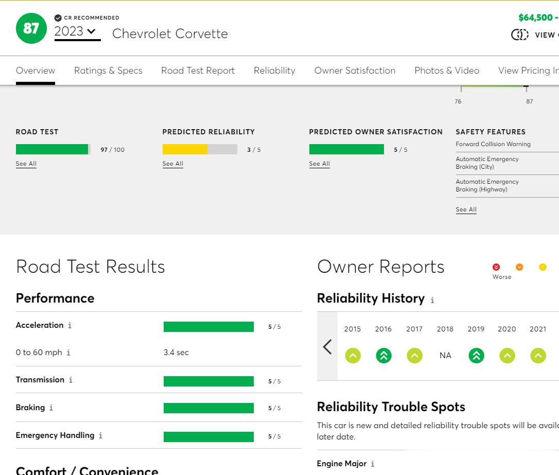Image resolution: width=559 pixels, height=475 pixels.
Task: Click the info icon beside Engine Major
Action: (x=373, y=464)
